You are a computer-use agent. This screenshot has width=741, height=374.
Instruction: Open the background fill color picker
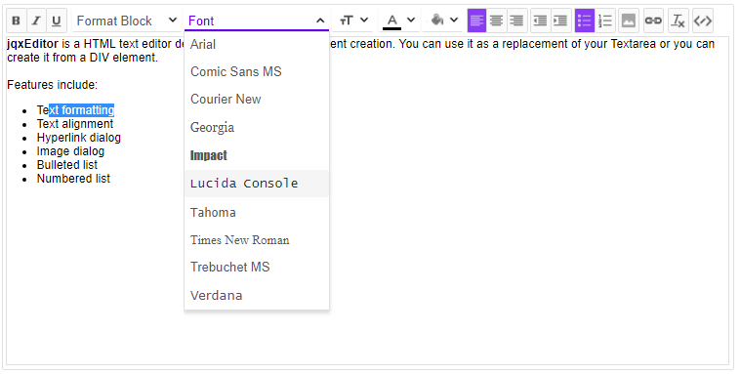tap(443, 21)
